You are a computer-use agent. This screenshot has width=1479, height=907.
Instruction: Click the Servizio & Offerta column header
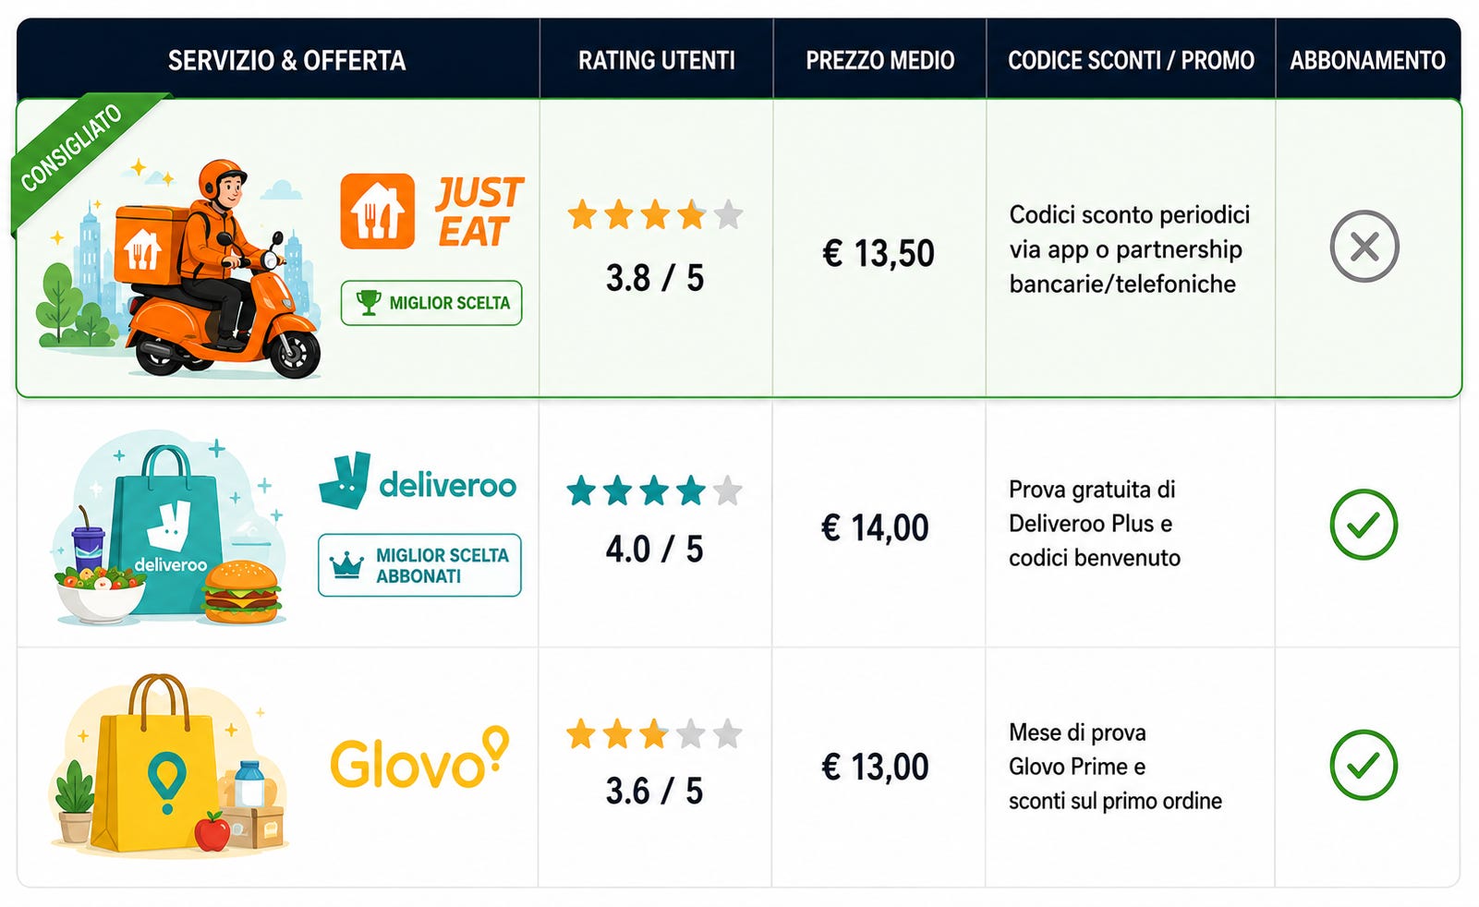click(286, 61)
